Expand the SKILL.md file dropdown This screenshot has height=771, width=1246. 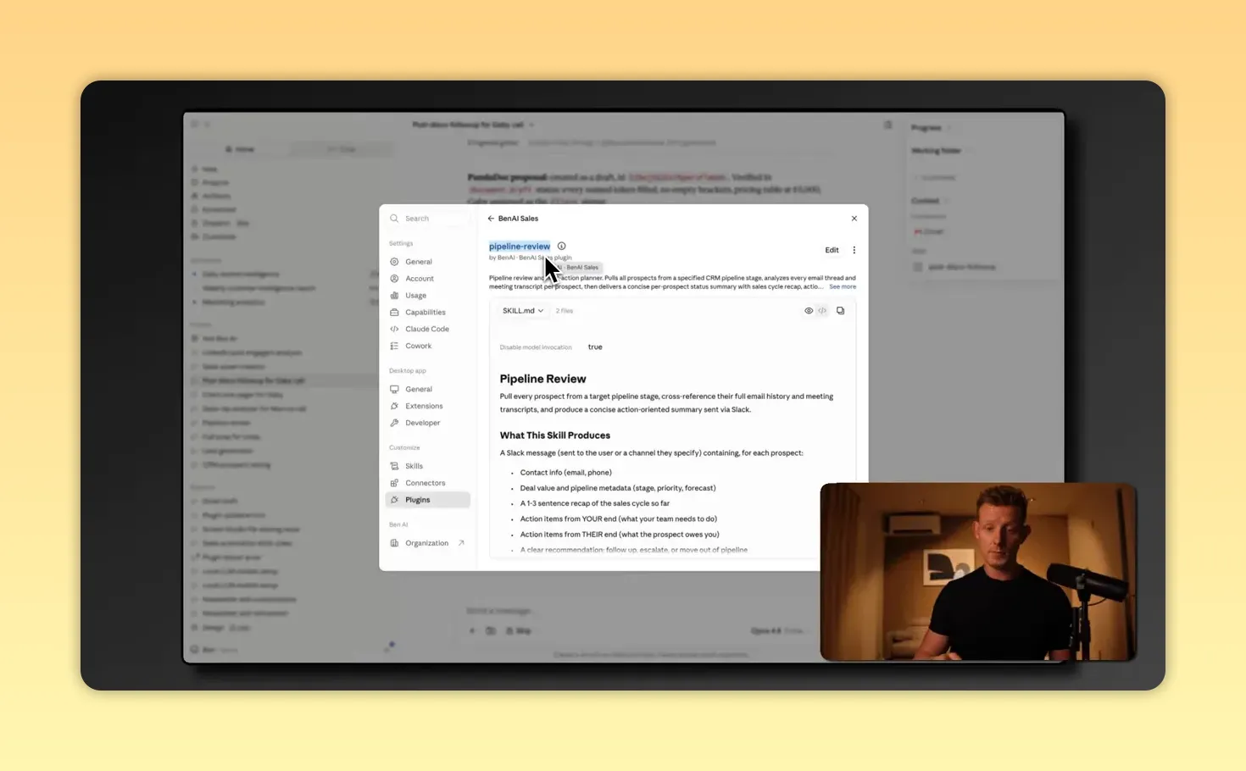pos(522,311)
